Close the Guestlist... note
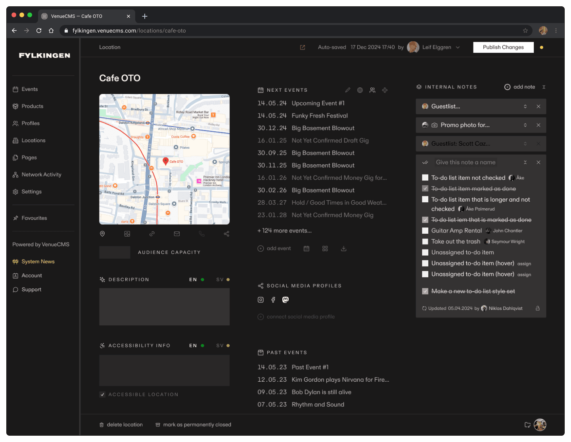This screenshot has width=571, height=442. click(538, 106)
